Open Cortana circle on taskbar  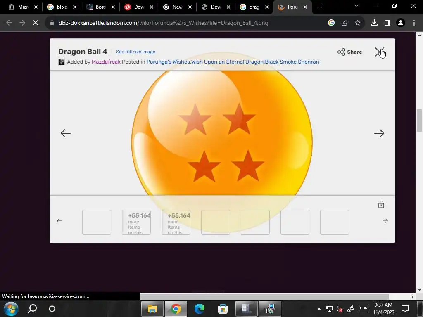(52, 309)
